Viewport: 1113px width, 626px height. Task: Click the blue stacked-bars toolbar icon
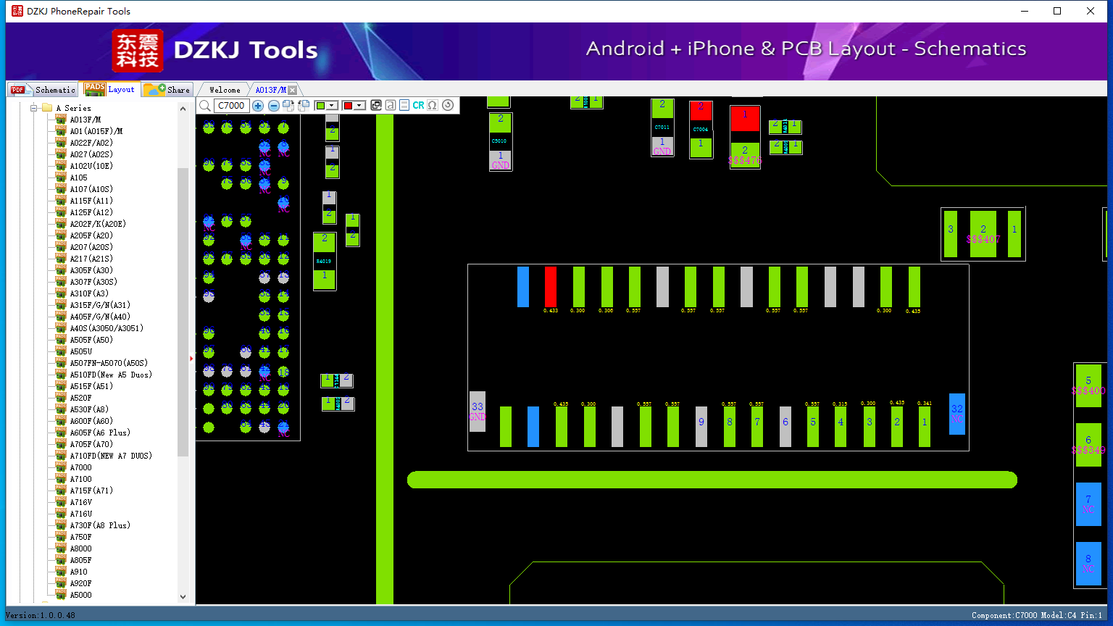click(404, 106)
